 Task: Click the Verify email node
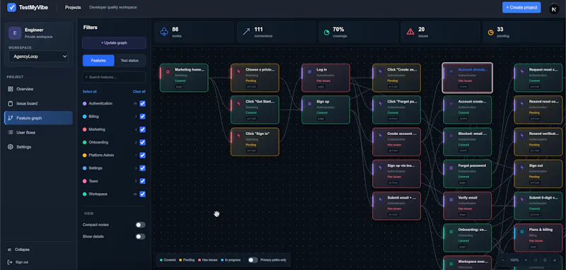[x=467, y=206]
